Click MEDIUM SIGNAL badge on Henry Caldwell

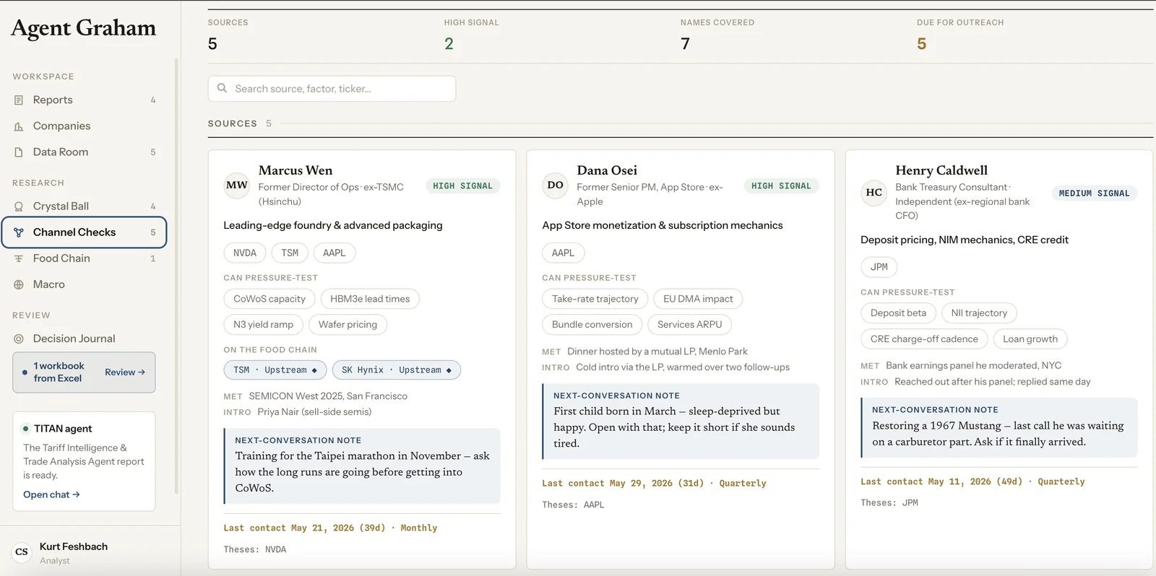click(x=1095, y=193)
